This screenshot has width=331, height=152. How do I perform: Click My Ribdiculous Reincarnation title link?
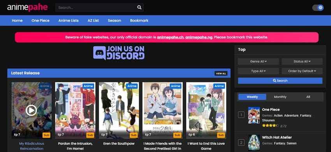32,146
